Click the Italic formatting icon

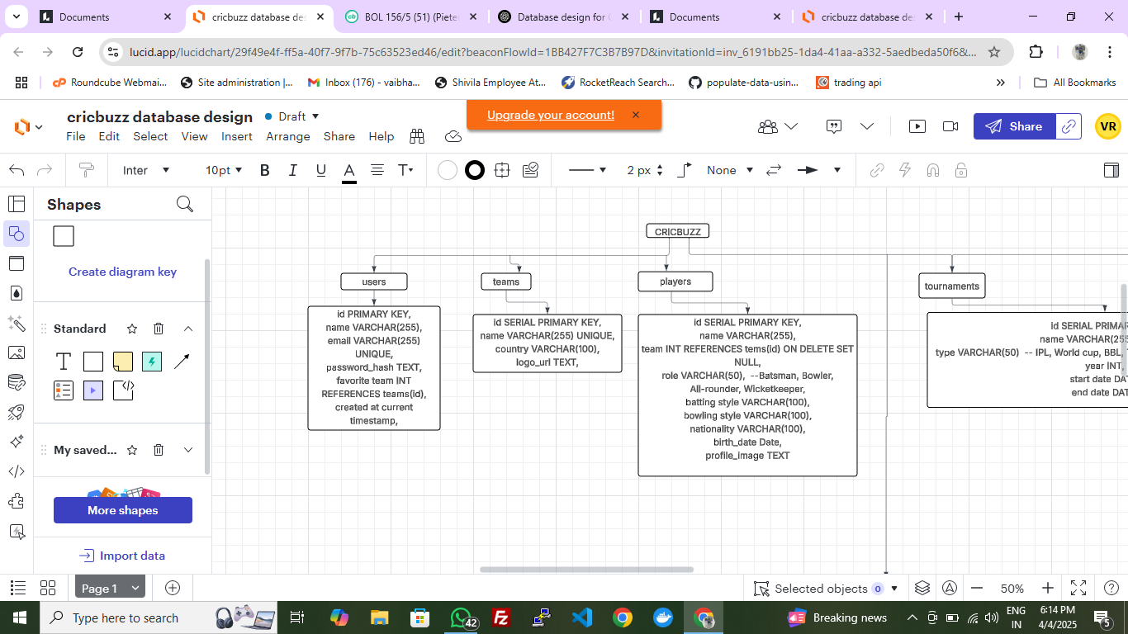coord(292,170)
